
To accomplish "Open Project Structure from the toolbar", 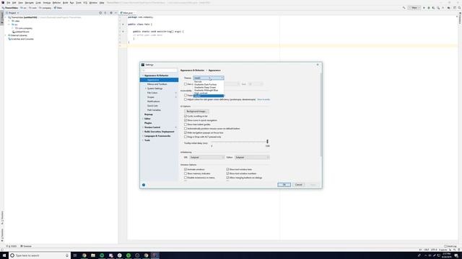I will 448,8.
